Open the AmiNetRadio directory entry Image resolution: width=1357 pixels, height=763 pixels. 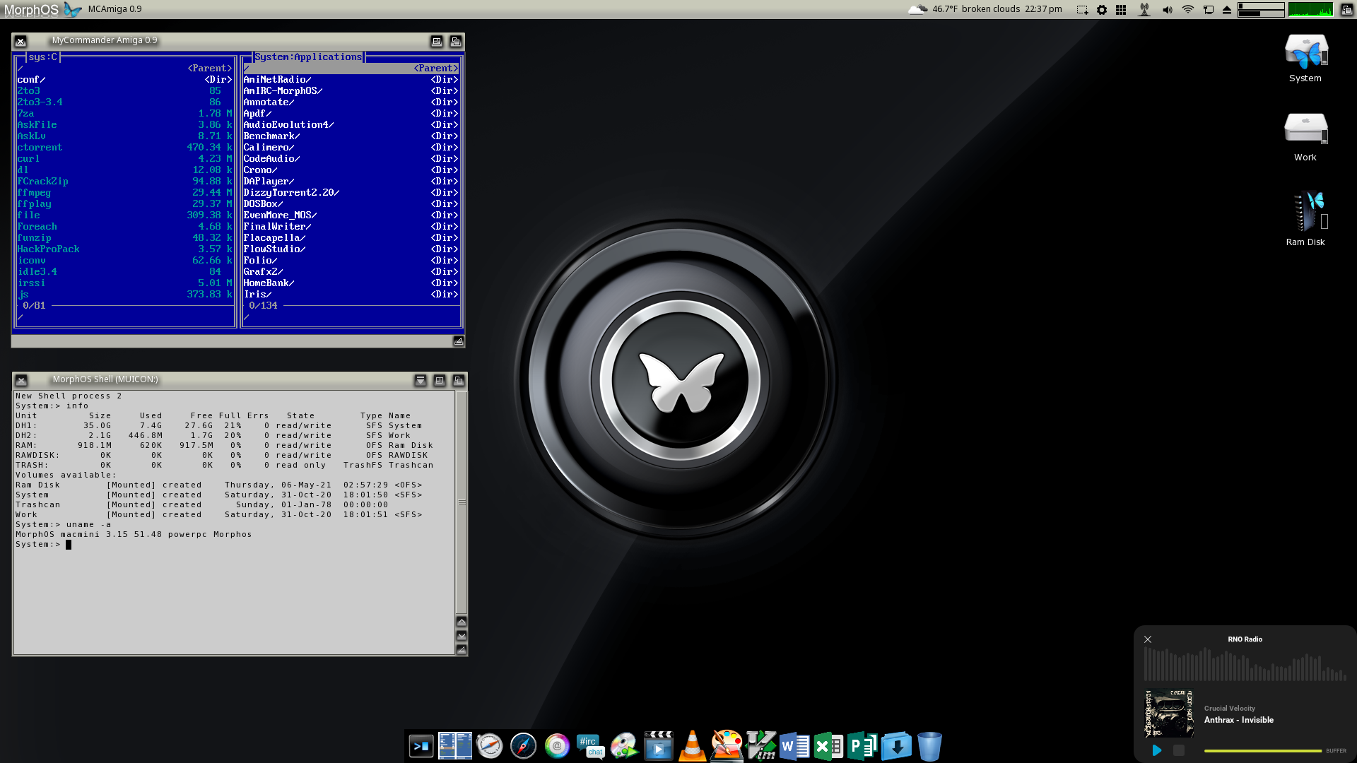[x=277, y=80]
